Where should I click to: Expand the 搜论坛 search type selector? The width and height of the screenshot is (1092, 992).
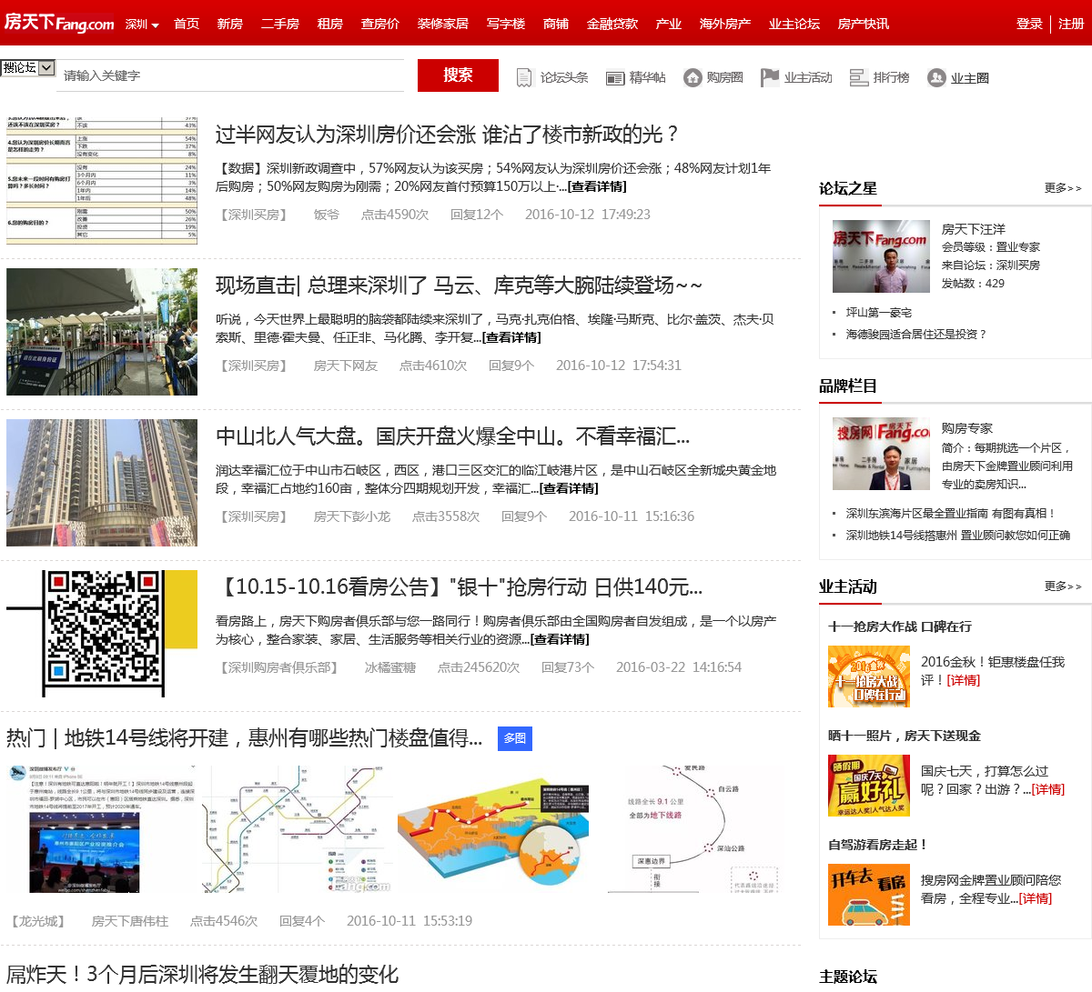coord(28,67)
